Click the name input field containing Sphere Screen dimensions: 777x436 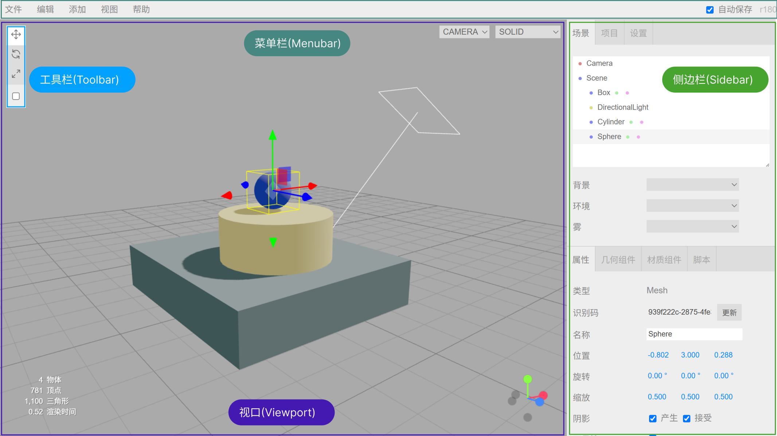pyautogui.click(x=694, y=334)
